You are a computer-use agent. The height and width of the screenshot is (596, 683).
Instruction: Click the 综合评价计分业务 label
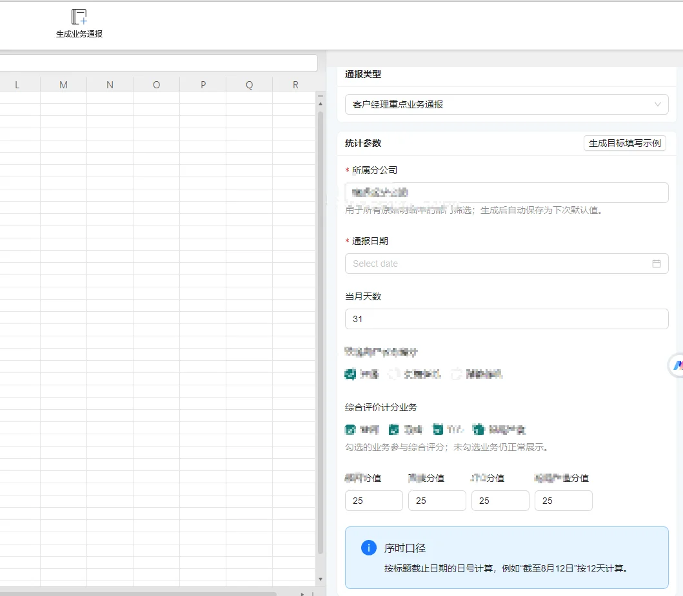pos(381,407)
